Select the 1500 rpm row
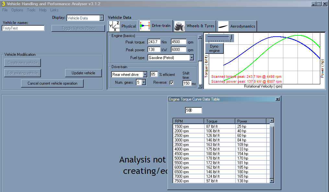The image size is (329, 192). coord(221,126)
